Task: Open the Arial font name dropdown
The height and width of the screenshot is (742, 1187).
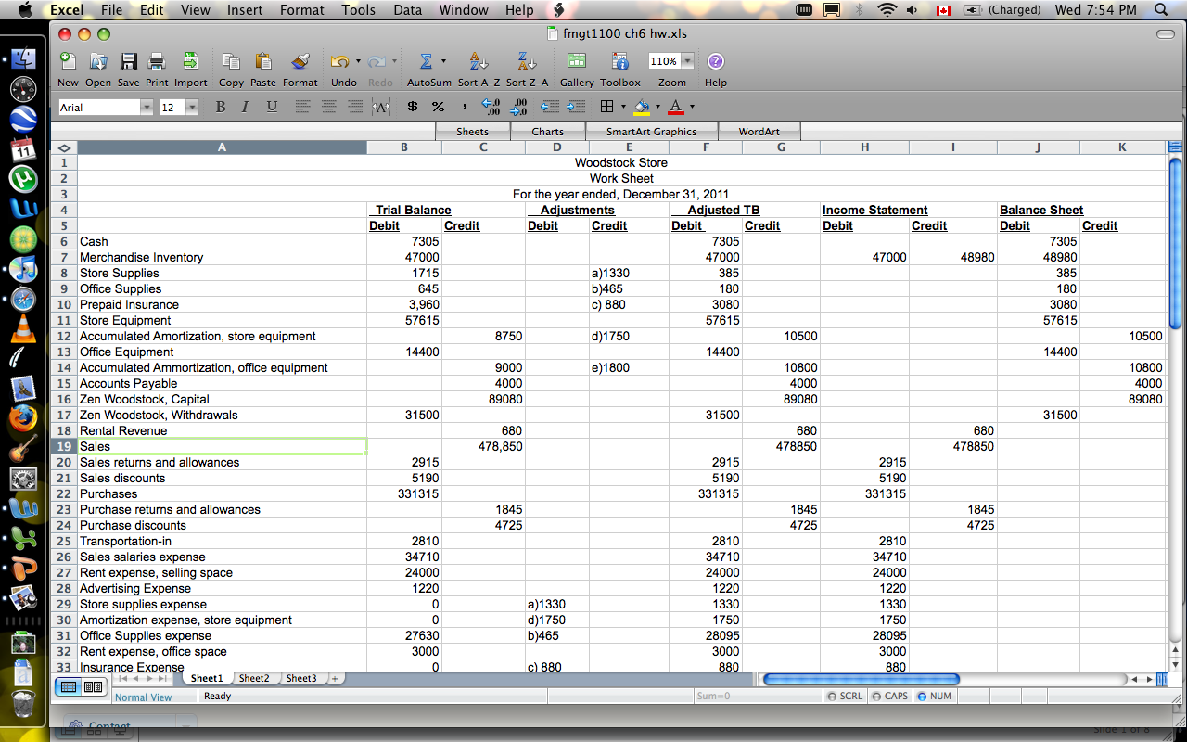Action: [146, 108]
